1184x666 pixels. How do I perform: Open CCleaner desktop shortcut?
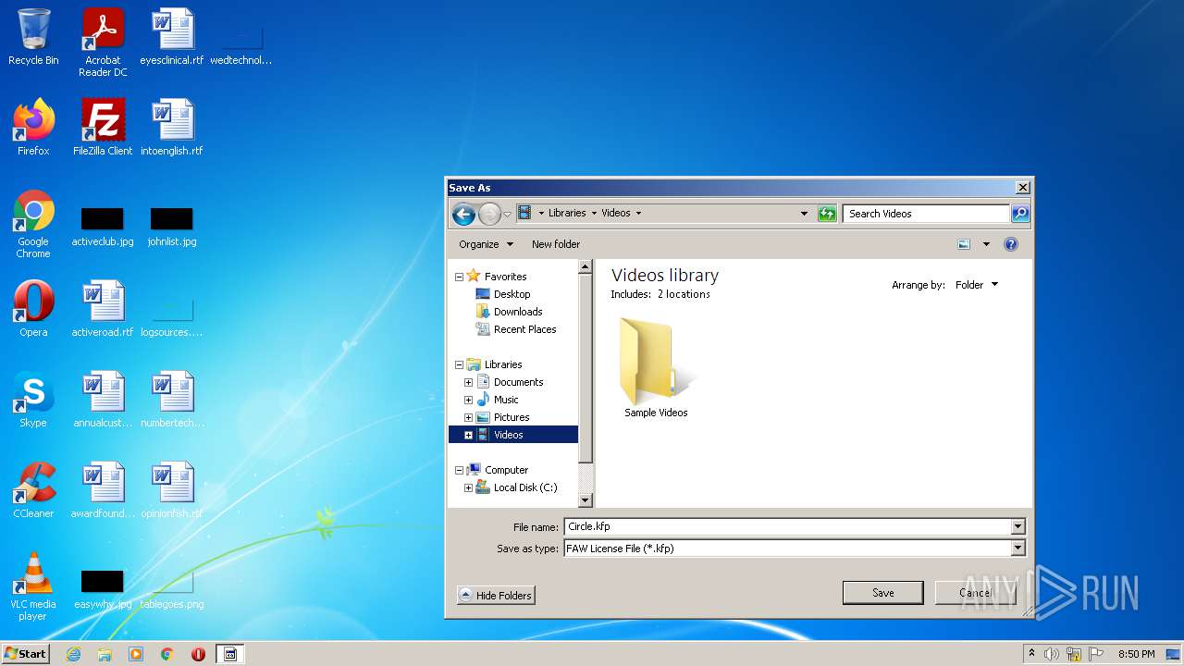[x=33, y=491]
